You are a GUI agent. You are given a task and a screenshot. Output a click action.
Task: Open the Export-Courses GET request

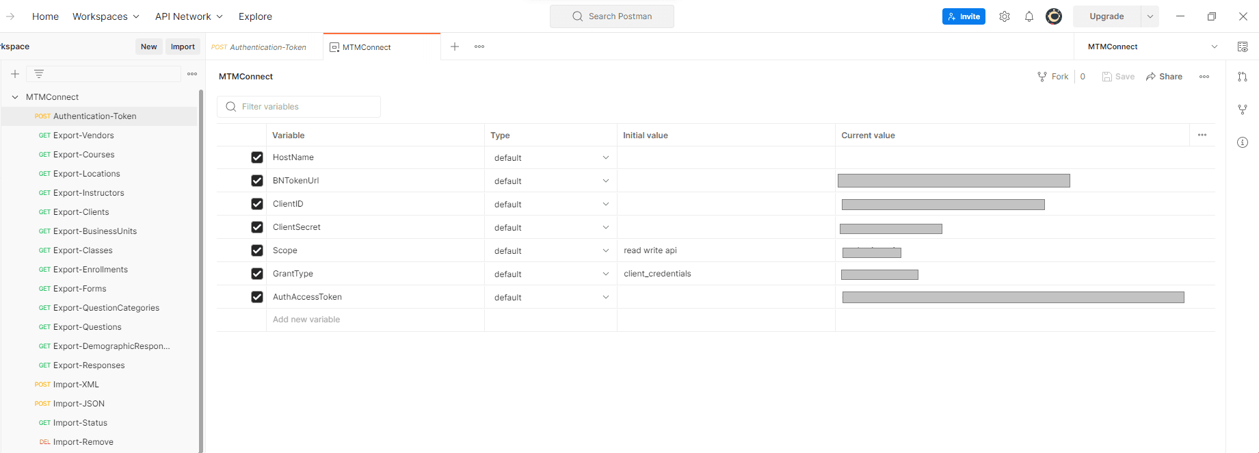coord(99,155)
